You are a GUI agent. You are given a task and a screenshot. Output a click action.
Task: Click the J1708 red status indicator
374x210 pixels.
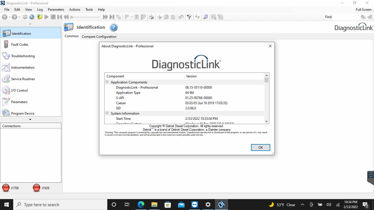[6, 188]
